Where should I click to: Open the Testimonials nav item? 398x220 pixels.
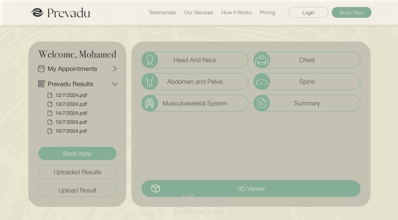(162, 13)
